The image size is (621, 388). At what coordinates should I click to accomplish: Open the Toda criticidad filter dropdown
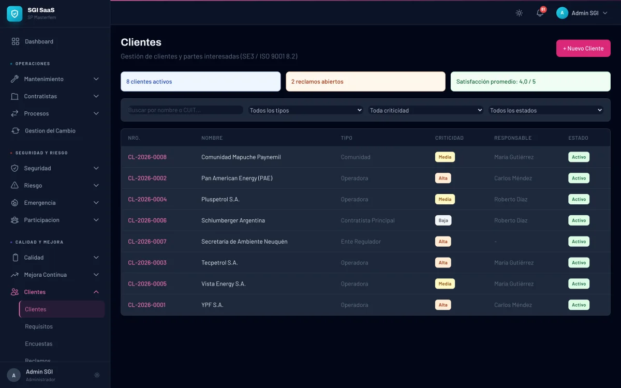pyautogui.click(x=426, y=110)
